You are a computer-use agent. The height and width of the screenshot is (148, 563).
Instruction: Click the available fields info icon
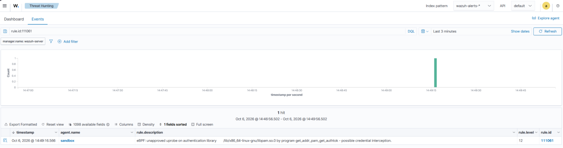(x=108, y=125)
